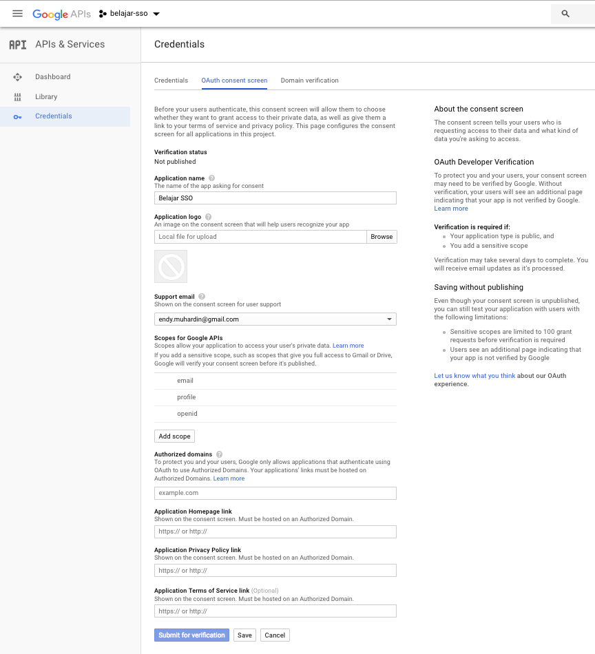This screenshot has width=595, height=654.
Task: Focus the Local file for upload field
Action: pyautogui.click(x=260, y=237)
